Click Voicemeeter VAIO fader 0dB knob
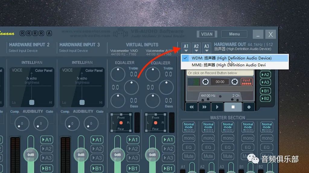 pos(117,155)
